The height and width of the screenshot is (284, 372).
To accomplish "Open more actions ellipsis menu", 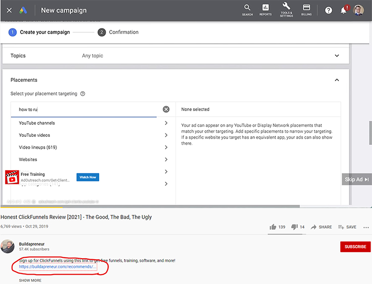I will tap(366, 227).
